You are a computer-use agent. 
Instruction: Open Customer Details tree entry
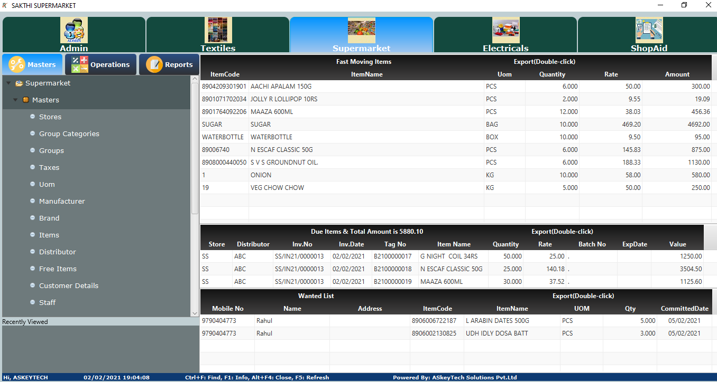click(68, 286)
